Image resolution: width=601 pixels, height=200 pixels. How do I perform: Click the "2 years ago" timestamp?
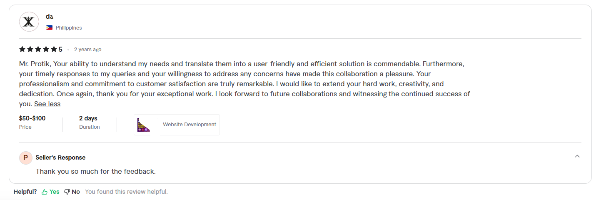[x=87, y=50]
